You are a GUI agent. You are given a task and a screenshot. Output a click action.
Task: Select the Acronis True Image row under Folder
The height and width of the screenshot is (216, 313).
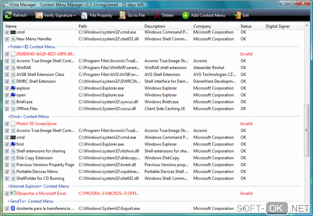[153, 61]
